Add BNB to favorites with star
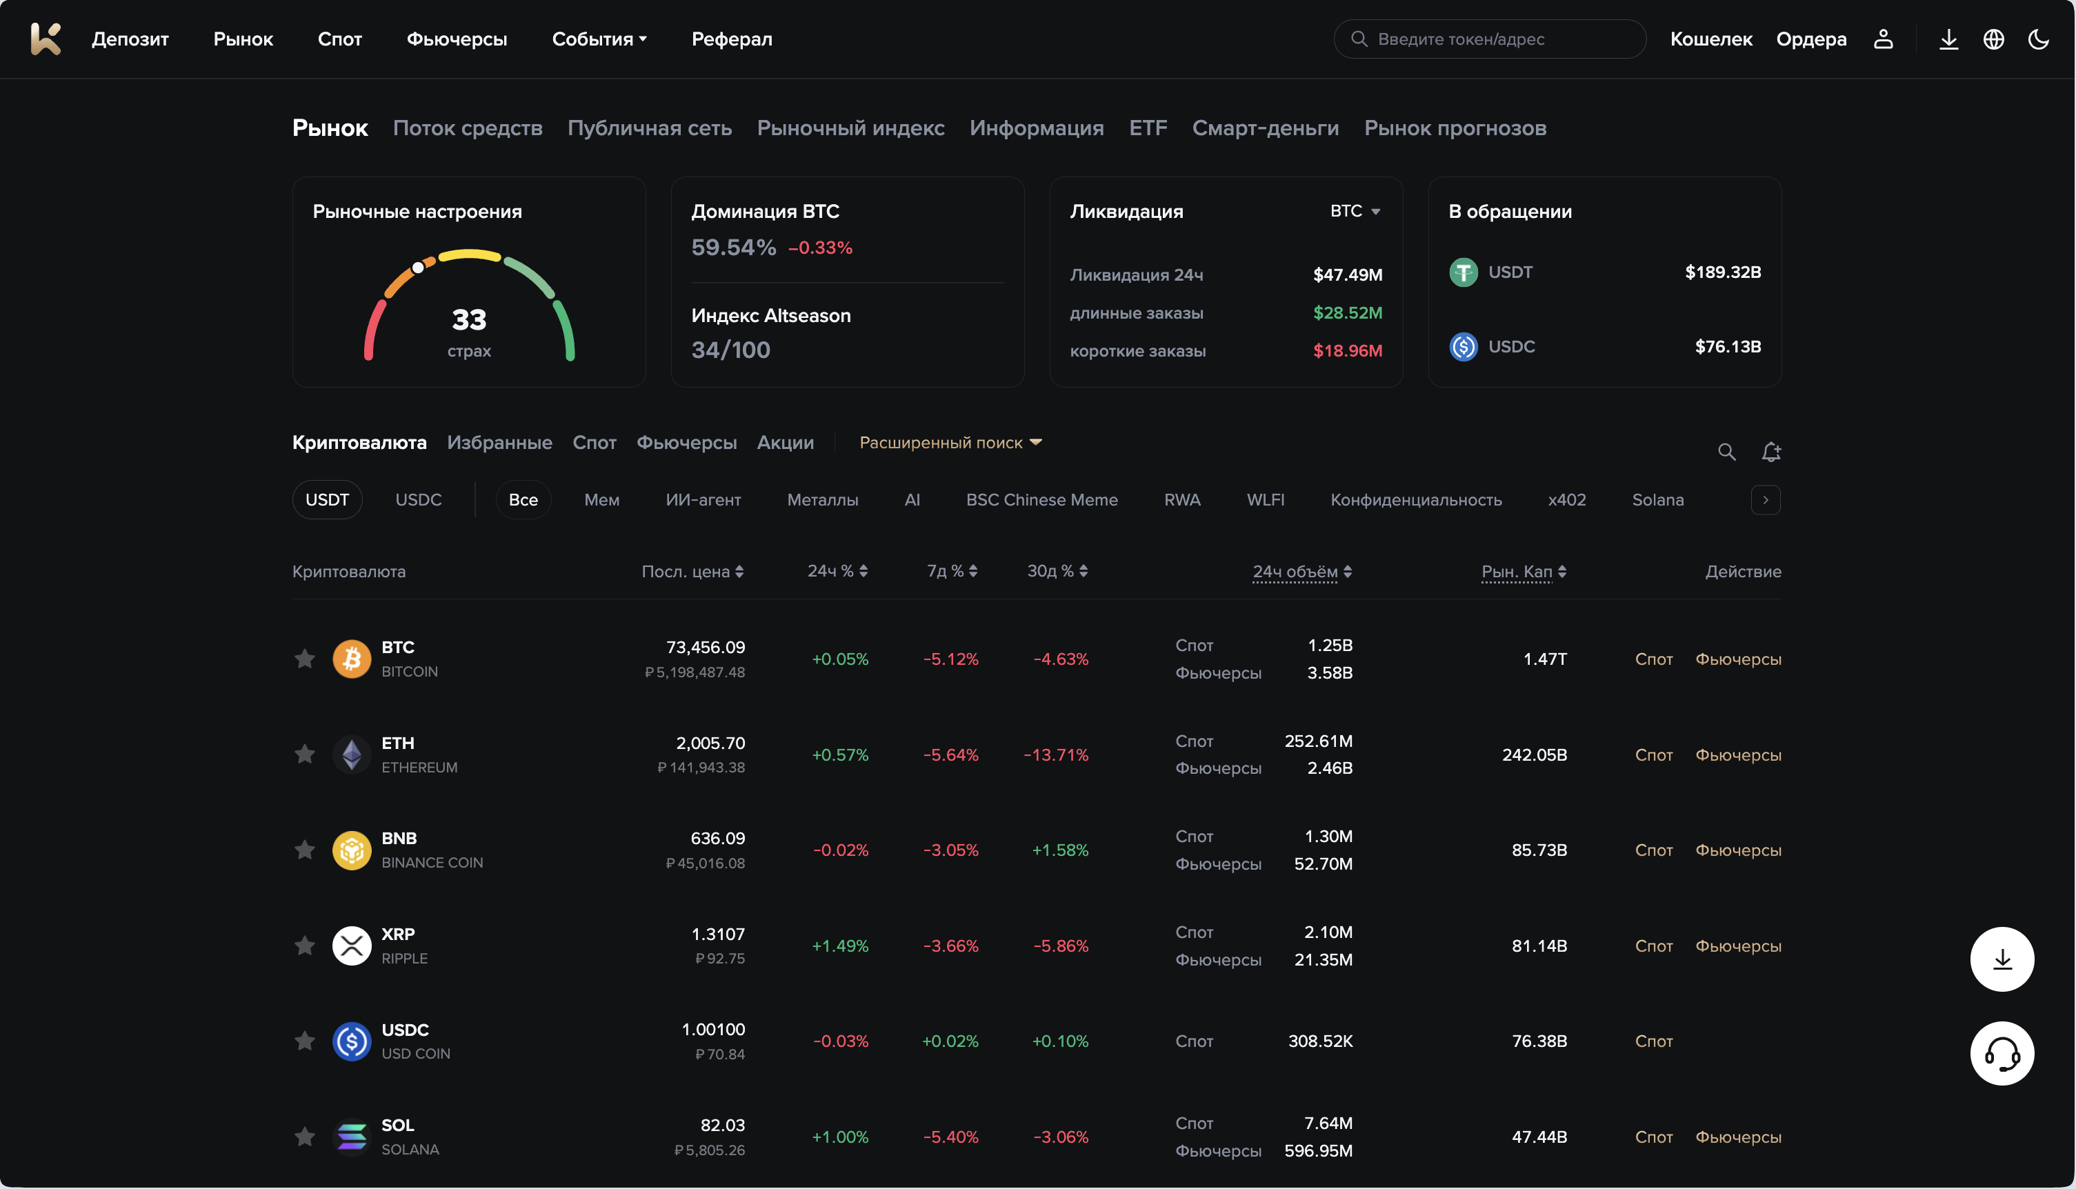The height and width of the screenshot is (1189, 2076). pyautogui.click(x=305, y=849)
